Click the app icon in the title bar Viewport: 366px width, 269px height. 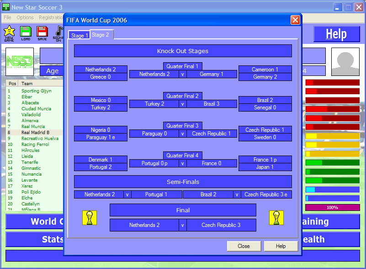(x=5, y=7)
